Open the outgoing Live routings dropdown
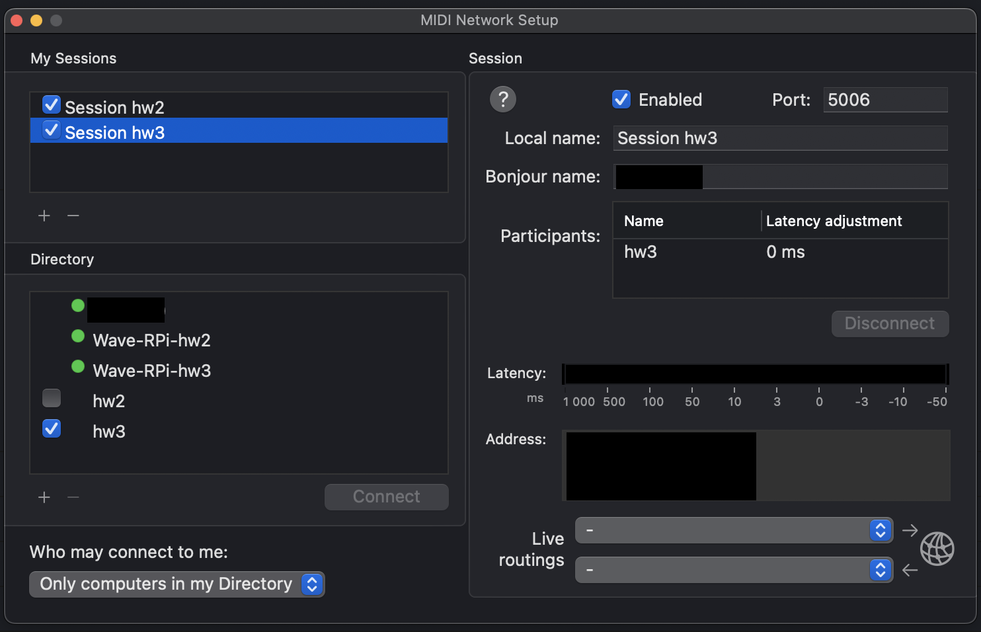Screen dimensions: 981x632 (734, 530)
